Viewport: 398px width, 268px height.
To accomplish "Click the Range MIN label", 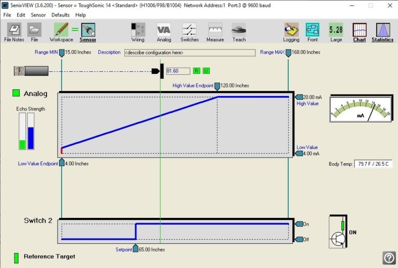I will (x=46, y=52).
